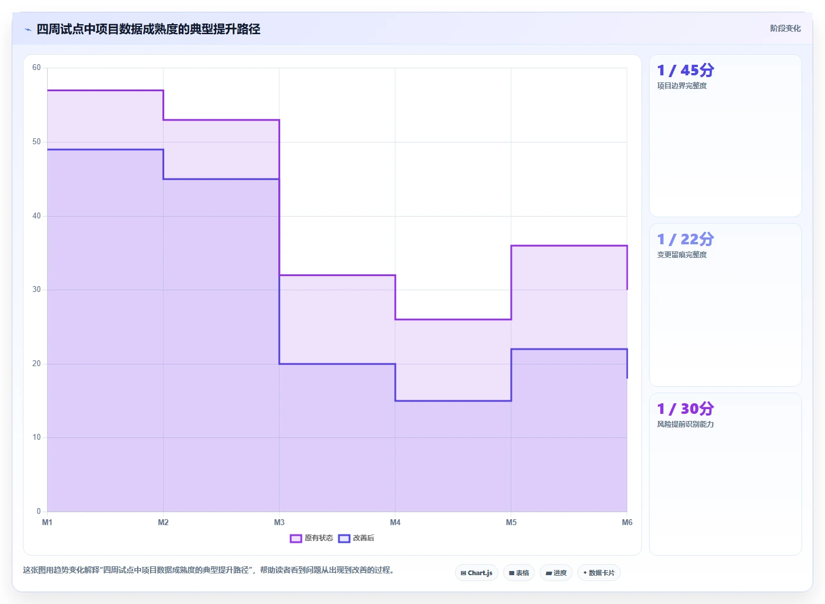This screenshot has height=604, width=825.
Task: Select the 进度 tag chip
Action: click(556, 573)
